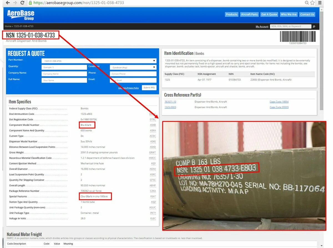
Task: Focus the NSN, P/N, NIIN, or Keyword search box
Action: click(x=291, y=26)
